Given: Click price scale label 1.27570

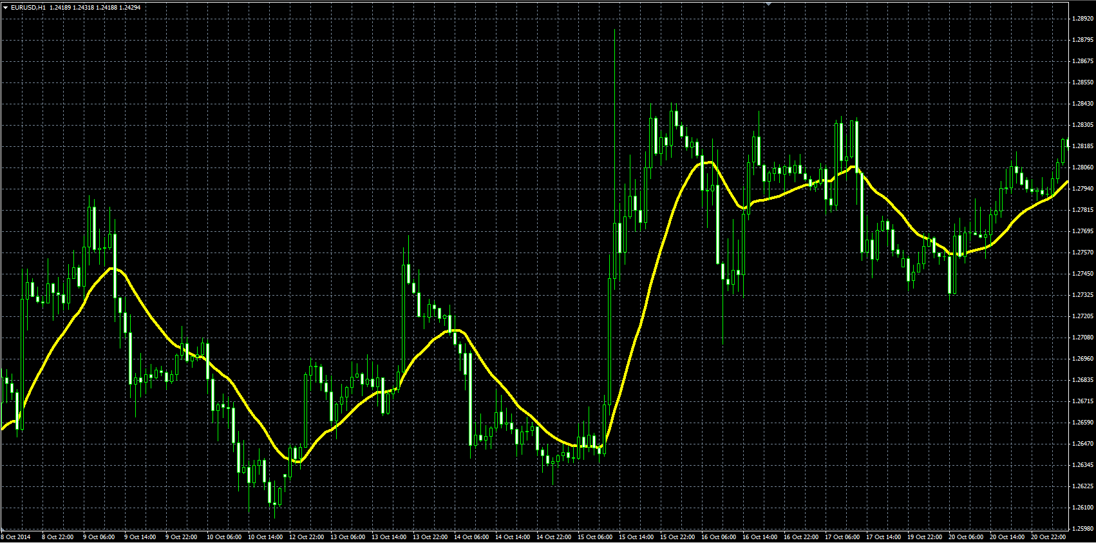Looking at the screenshot, I should [1083, 252].
